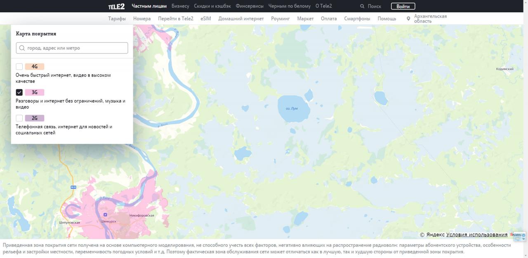Click the Tele2 logo in the header
The image size is (528, 258).
pos(116,6)
